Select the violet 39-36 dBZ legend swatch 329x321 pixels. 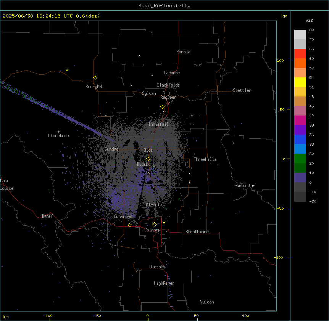(x=300, y=130)
